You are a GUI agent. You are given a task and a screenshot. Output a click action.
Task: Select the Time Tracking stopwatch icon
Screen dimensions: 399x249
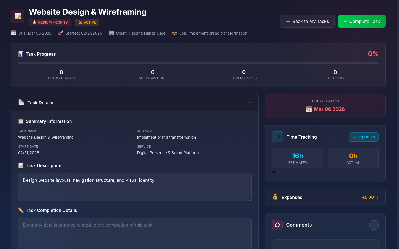pos(277,137)
